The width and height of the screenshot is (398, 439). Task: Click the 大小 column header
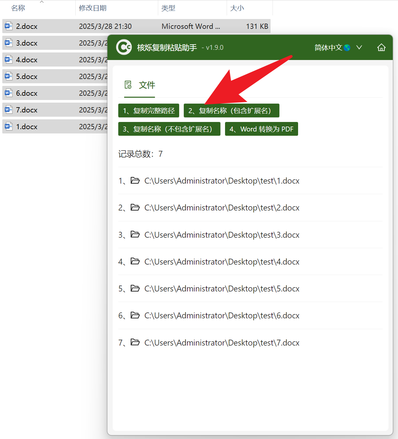(237, 8)
